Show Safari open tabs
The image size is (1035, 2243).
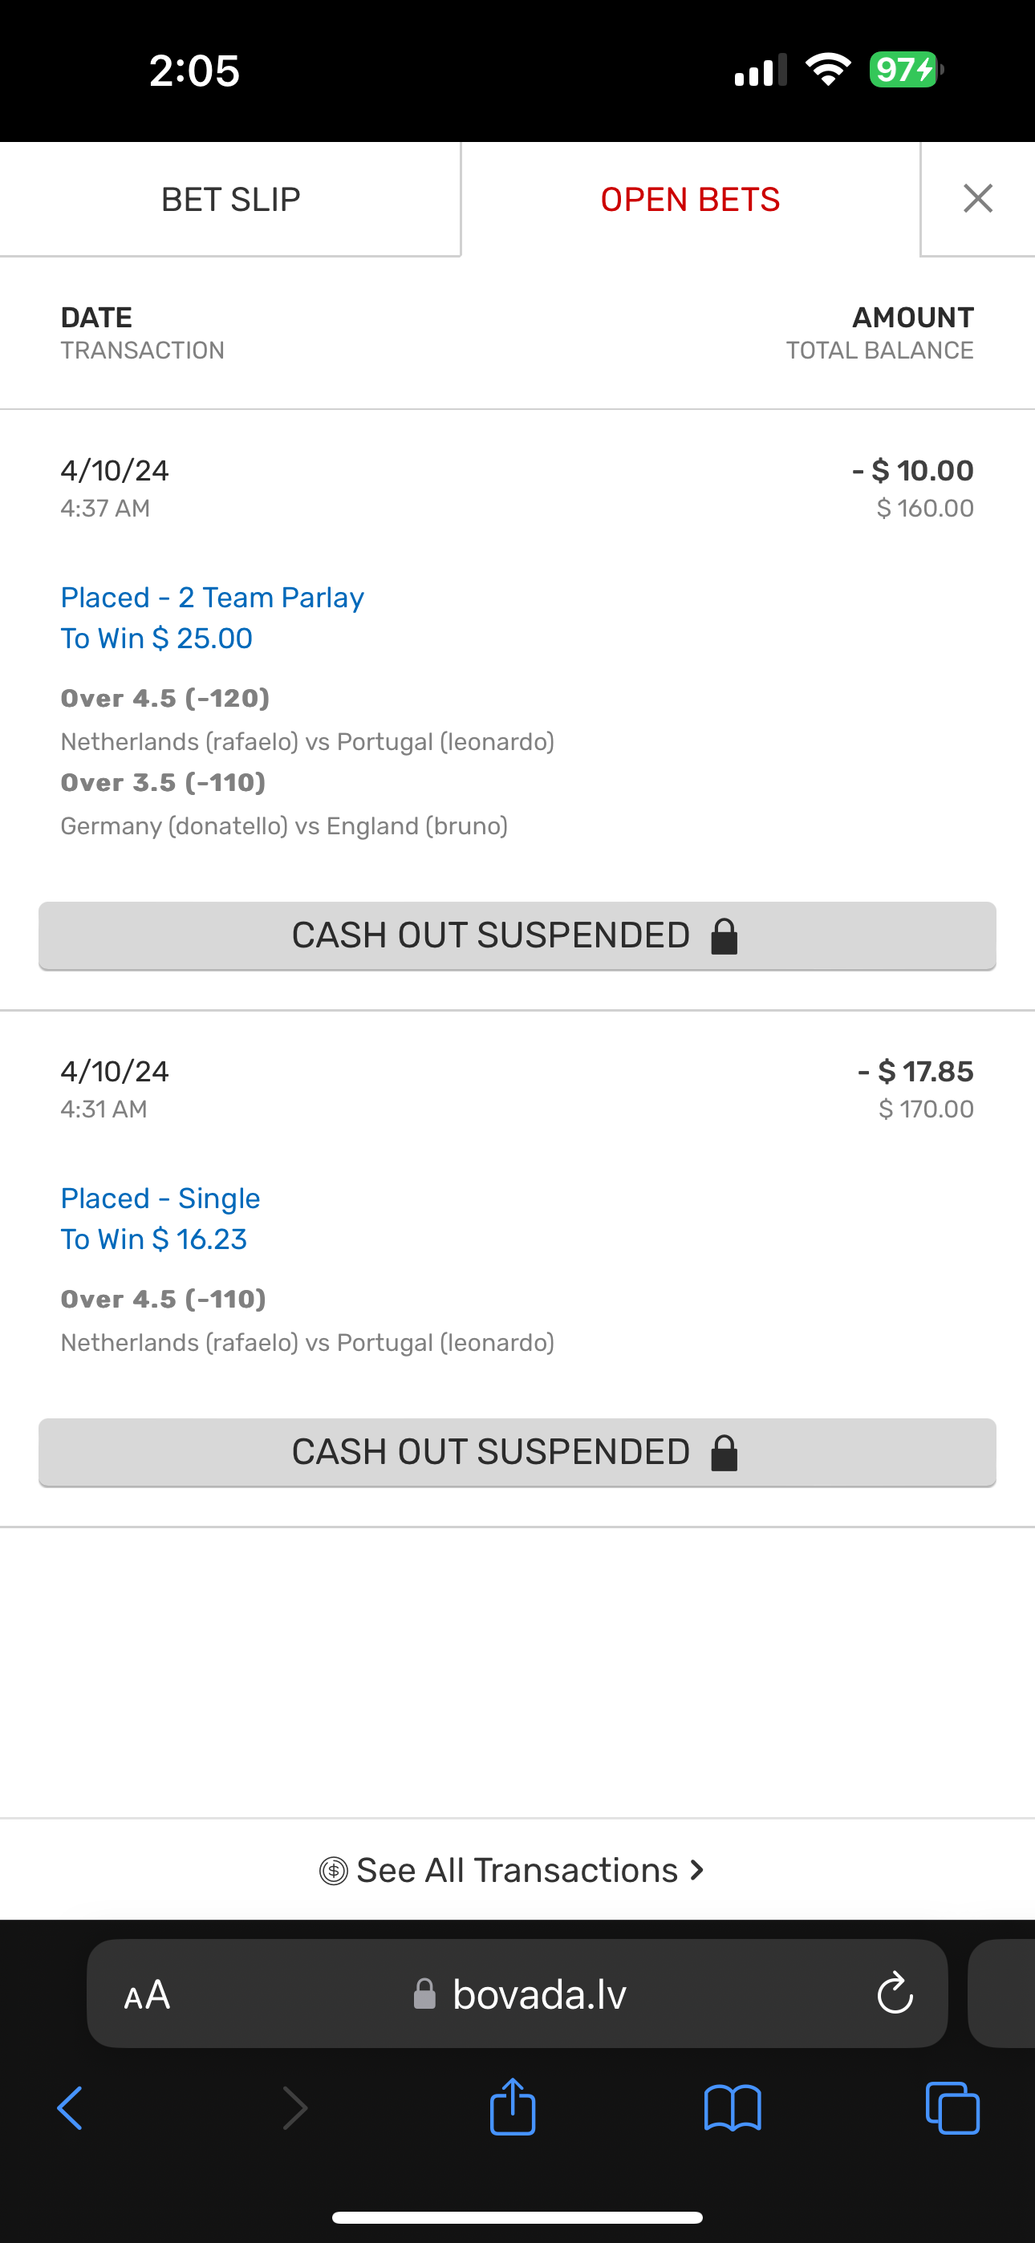[x=952, y=2108]
